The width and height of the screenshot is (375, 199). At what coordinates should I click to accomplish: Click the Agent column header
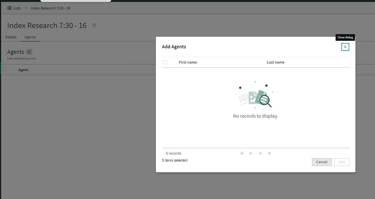[23, 70]
